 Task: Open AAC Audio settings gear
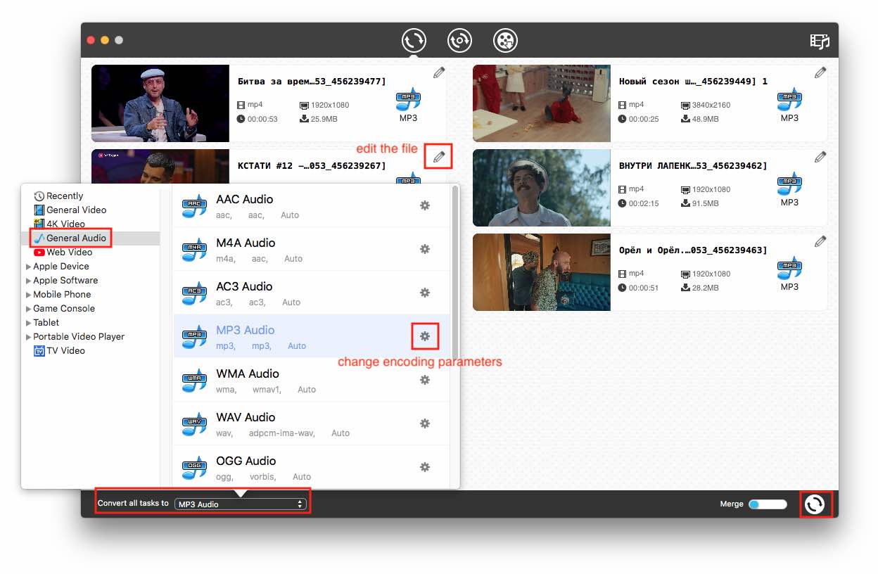[425, 205]
